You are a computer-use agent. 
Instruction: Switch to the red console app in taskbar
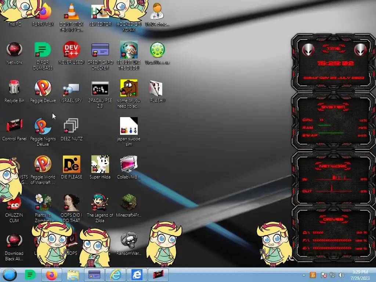pyautogui.click(x=158, y=275)
